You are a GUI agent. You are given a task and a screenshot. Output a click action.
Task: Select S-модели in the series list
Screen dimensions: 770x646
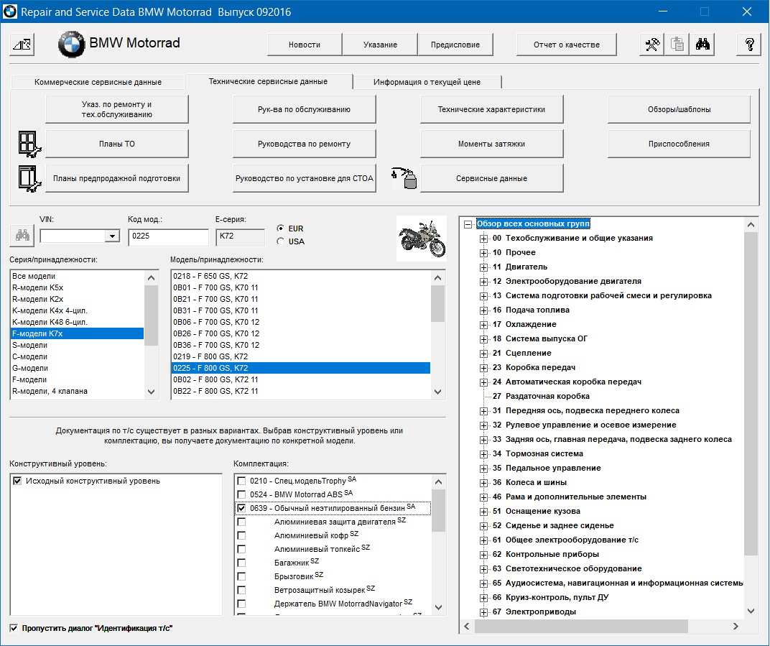pos(77,345)
